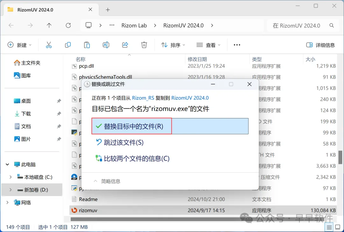Open the three-dot more options menu in toolbar
The height and width of the screenshot is (232, 344).
pyautogui.click(x=237, y=45)
